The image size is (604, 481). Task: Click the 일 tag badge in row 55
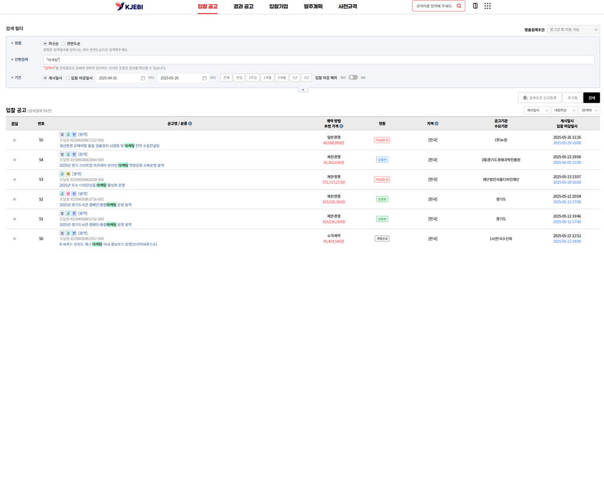[x=62, y=134]
